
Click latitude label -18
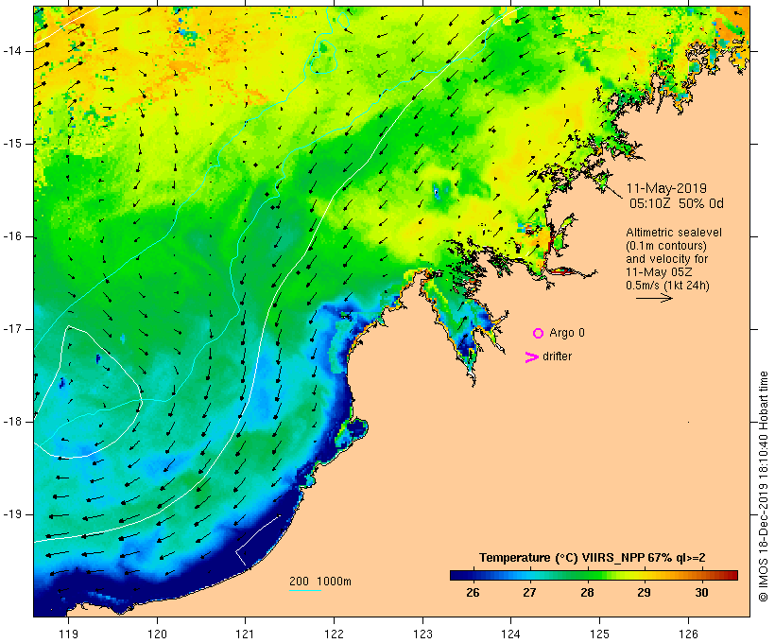pos(12,422)
